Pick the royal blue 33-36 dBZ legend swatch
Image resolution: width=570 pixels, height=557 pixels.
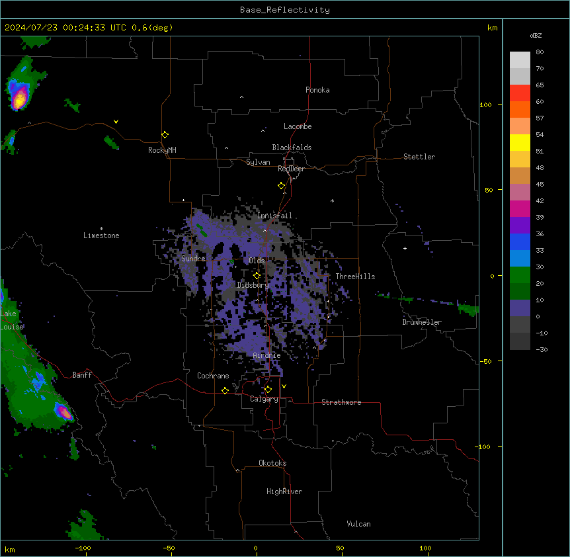(x=520, y=241)
